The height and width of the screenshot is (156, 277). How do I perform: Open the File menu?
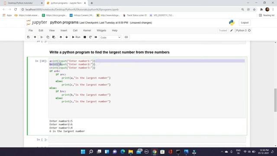31,30
